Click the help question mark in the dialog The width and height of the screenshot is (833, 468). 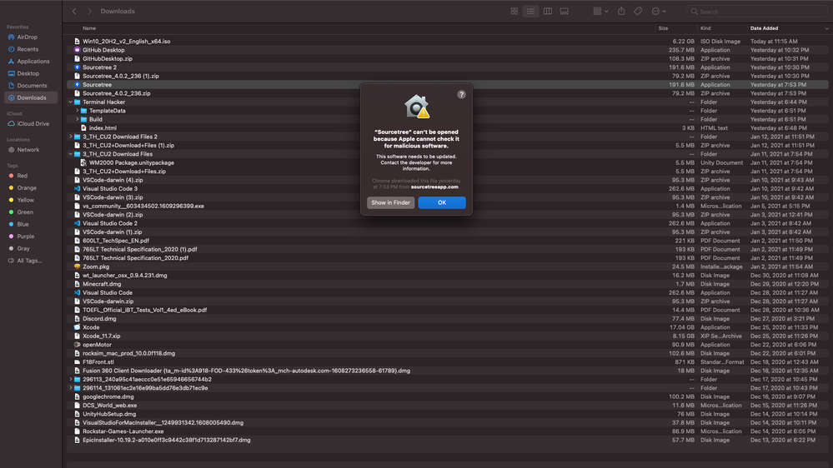click(461, 94)
